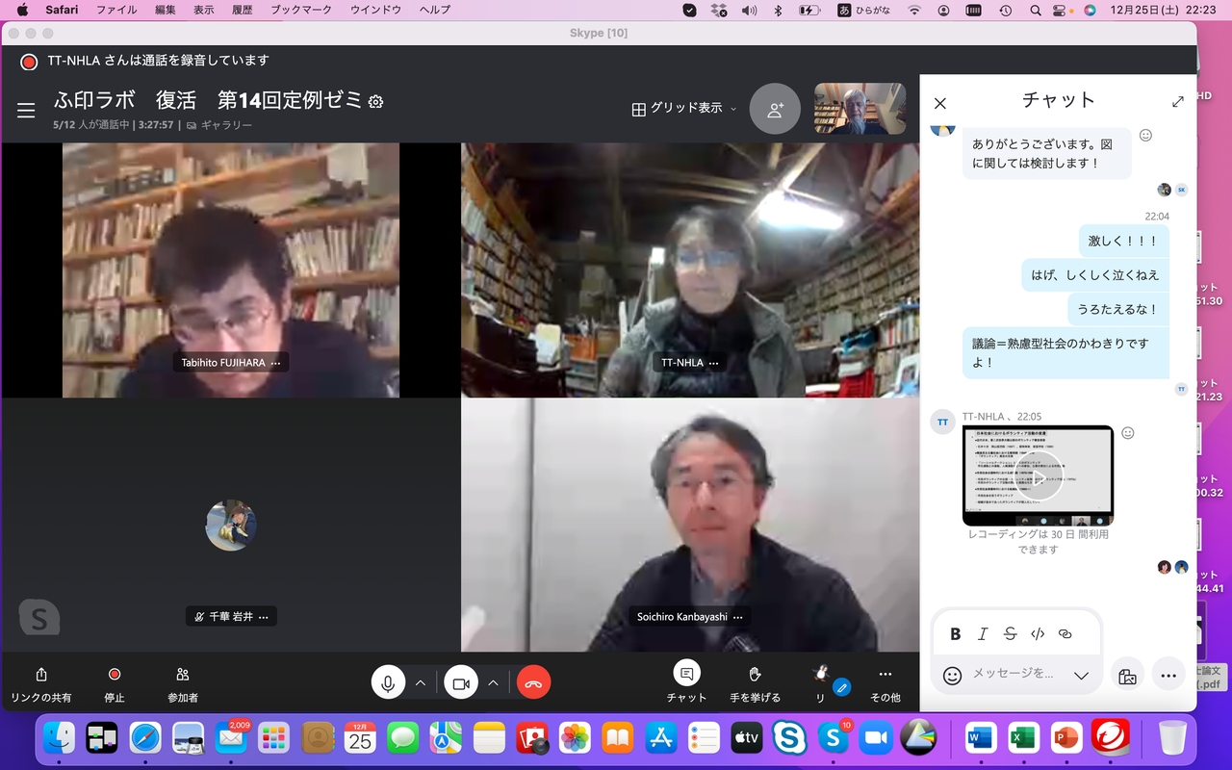Image resolution: width=1232 pixels, height=770 pixels.
Task: Open options for 千華 岩井's tile
Action: (x=263, y=617)
